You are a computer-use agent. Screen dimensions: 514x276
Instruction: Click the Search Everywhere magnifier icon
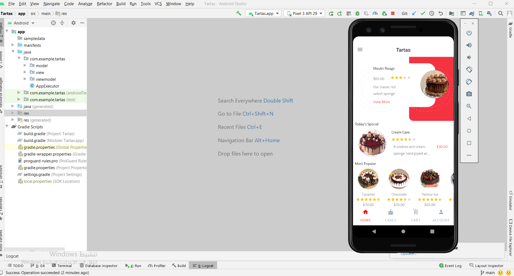pyautogui.click(x=501, y=13)
